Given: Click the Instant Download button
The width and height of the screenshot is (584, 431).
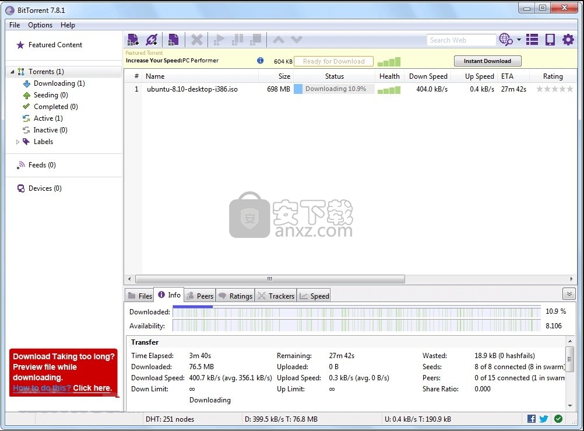Looking at the screenshot, I should tap(487, 61).
